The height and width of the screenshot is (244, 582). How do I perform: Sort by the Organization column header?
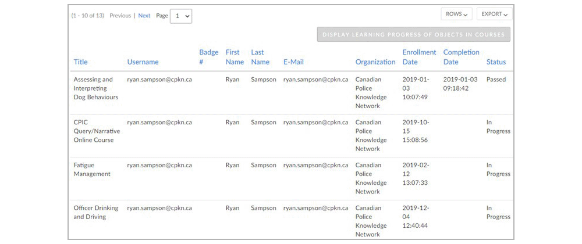click(375, 62)
